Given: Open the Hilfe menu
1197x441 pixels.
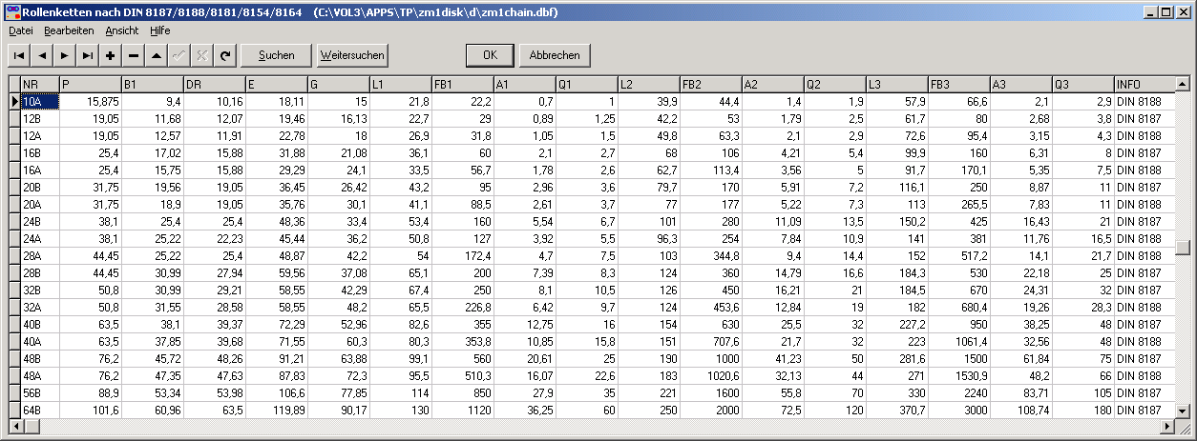Looking at the screenshot, I should point(160,30).
